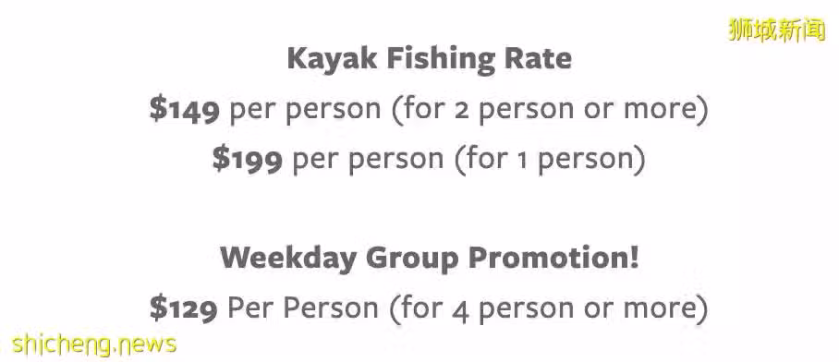Click "per person" right after $199

pos(368,160)
